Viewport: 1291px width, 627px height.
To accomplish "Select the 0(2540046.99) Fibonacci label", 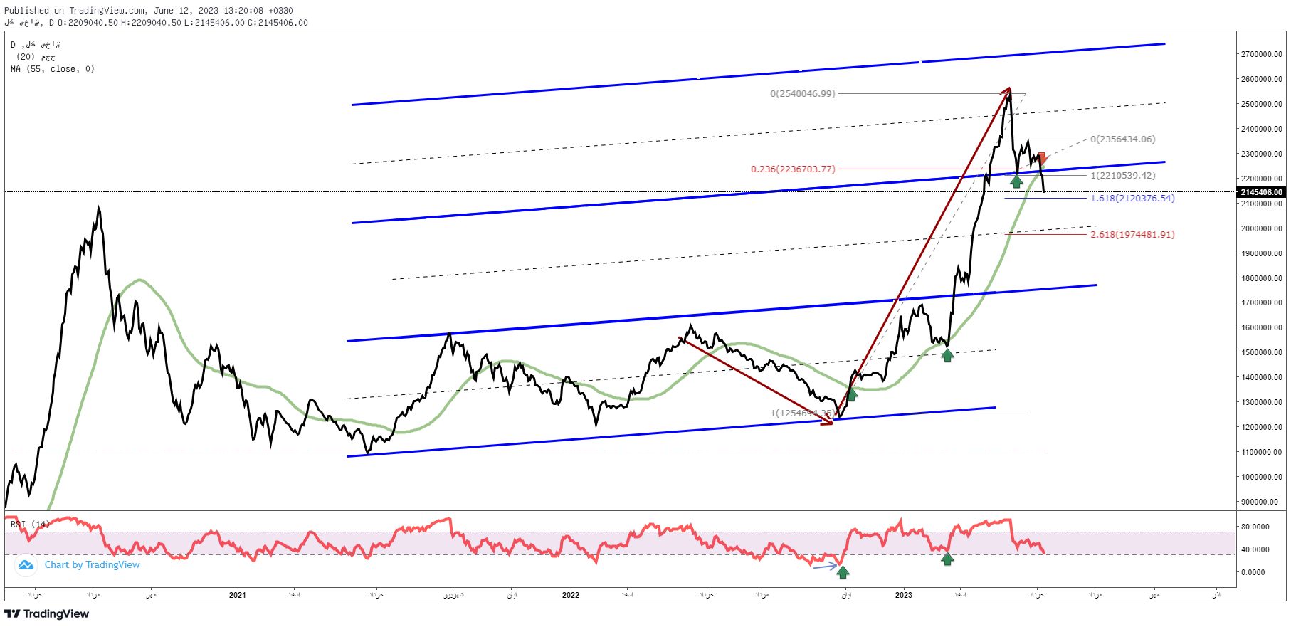I will point(803,93).
